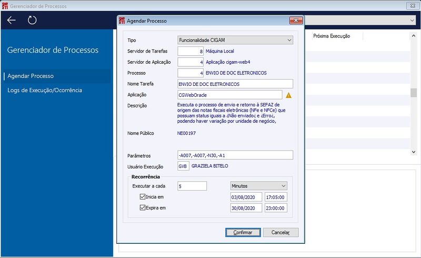This screenshot has width=421, height=258.
Task: Click the back arrow icon
Action: 11,20
